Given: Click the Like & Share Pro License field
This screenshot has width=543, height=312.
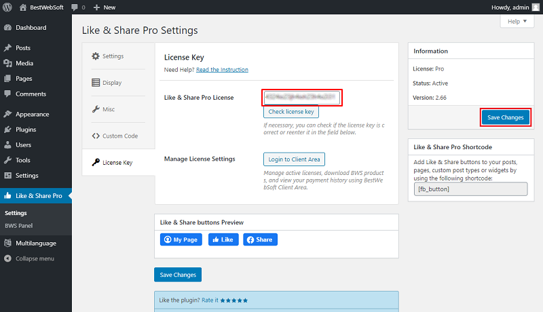Looking at the screenshot, I should click(x=301, y=97).
